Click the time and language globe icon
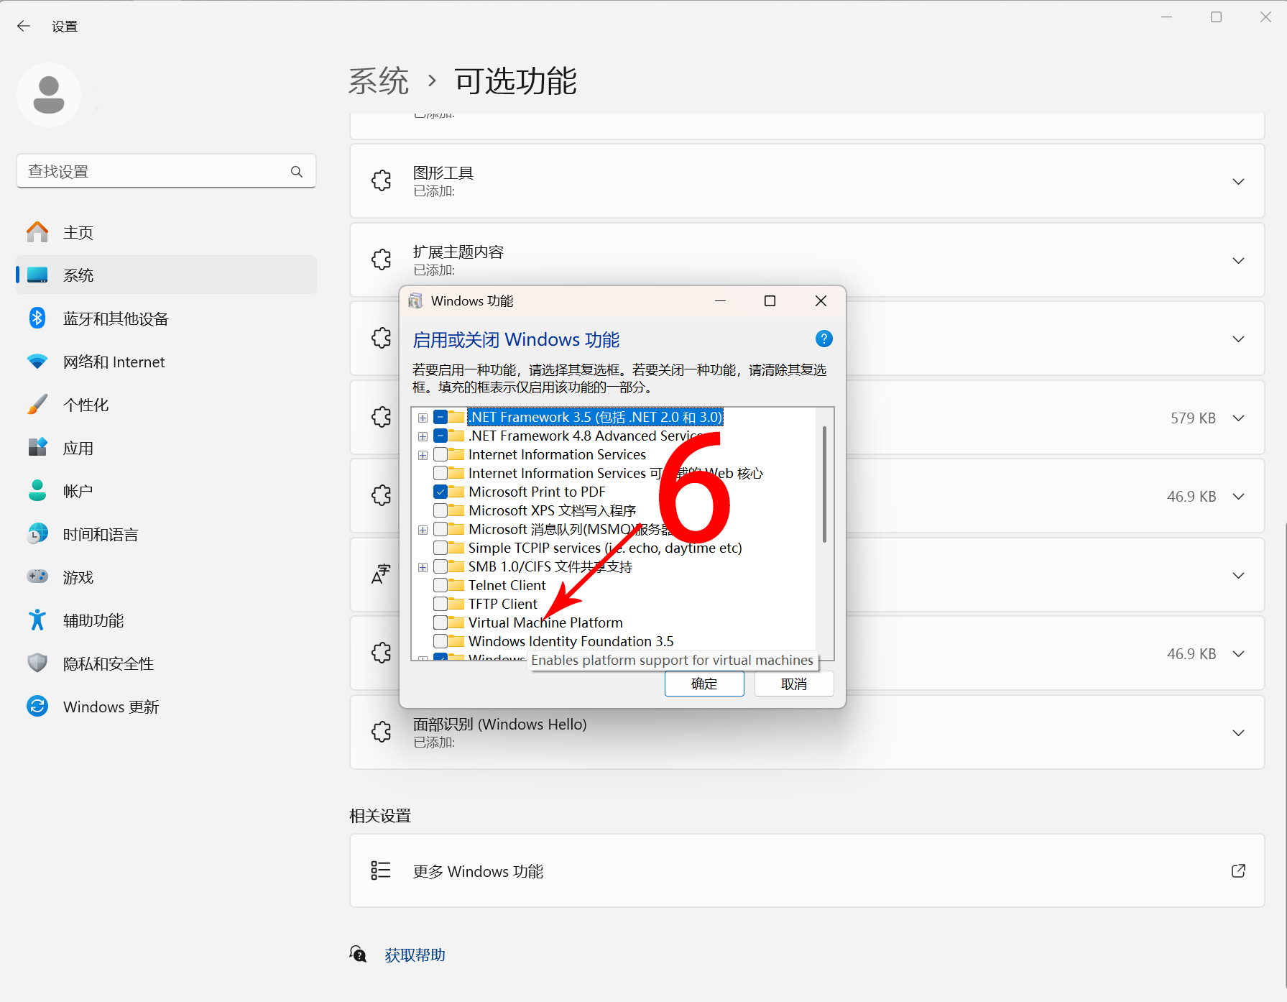Viewport: 1287px width, 1002px height. pos(37,534)
